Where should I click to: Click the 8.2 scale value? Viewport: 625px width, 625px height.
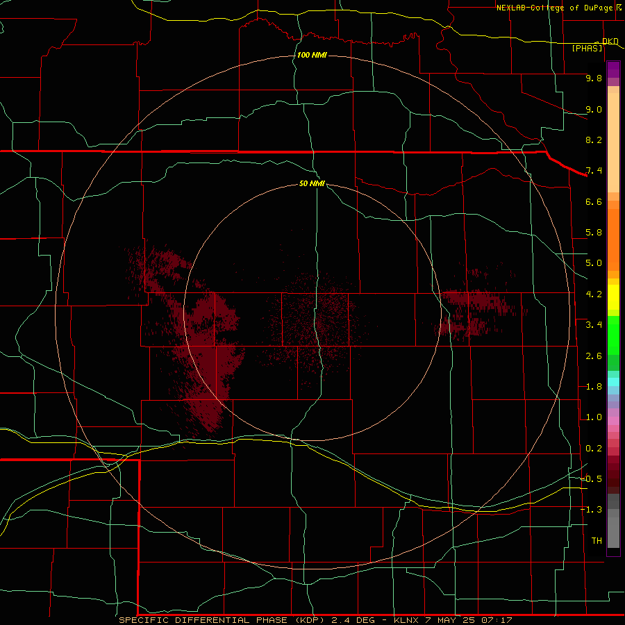pyautogui.click(x=594, y=140)
